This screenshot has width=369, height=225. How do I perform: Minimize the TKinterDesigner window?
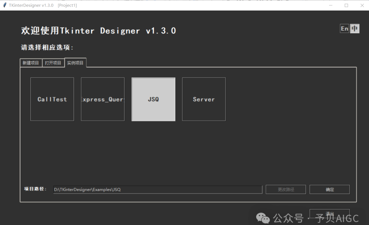[x=331, y=5]
